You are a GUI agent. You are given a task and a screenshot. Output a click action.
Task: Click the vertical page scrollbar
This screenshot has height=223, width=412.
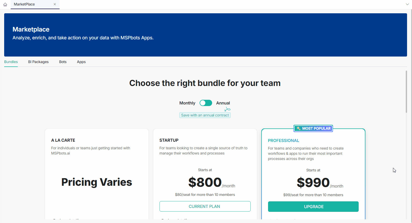tap(406, 92)
